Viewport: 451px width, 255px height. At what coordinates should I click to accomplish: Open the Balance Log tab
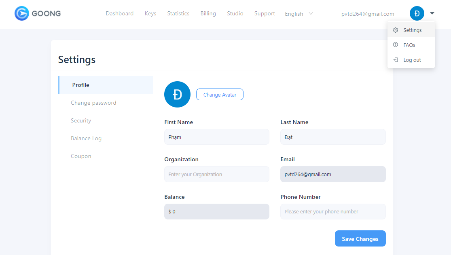pos(86,138)
